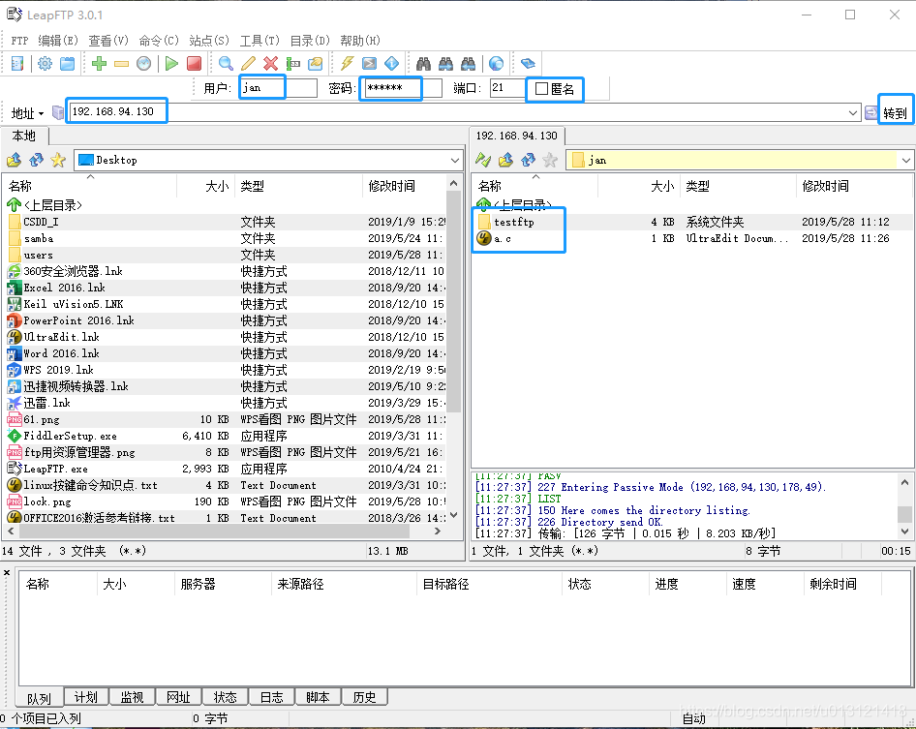This screenshot has width=916, height=729.
Task: Click the grey star icon in remote pane
Action: click(x=550, y=160)
